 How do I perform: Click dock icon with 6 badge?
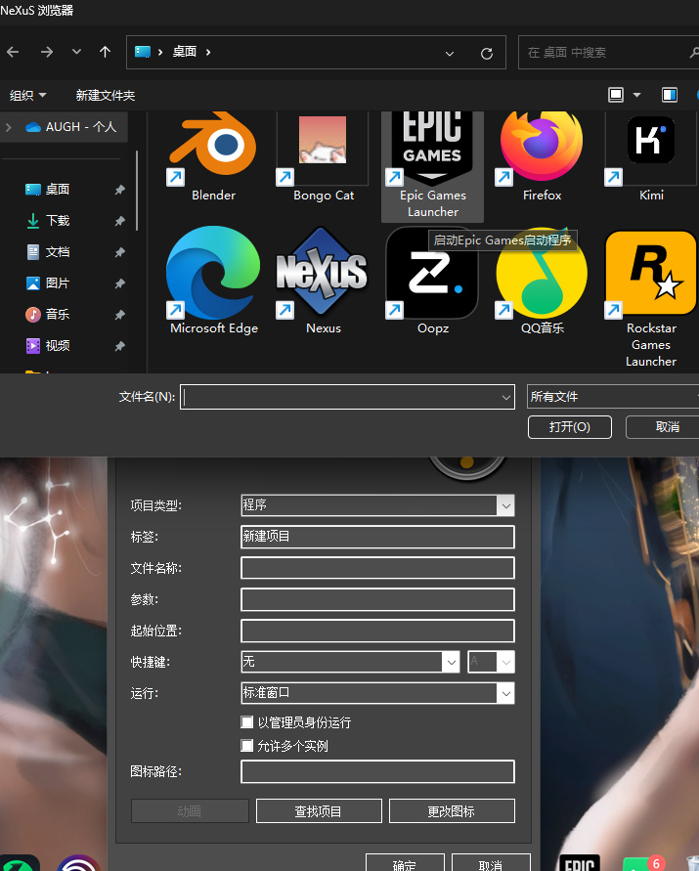[x=643, y=862]
